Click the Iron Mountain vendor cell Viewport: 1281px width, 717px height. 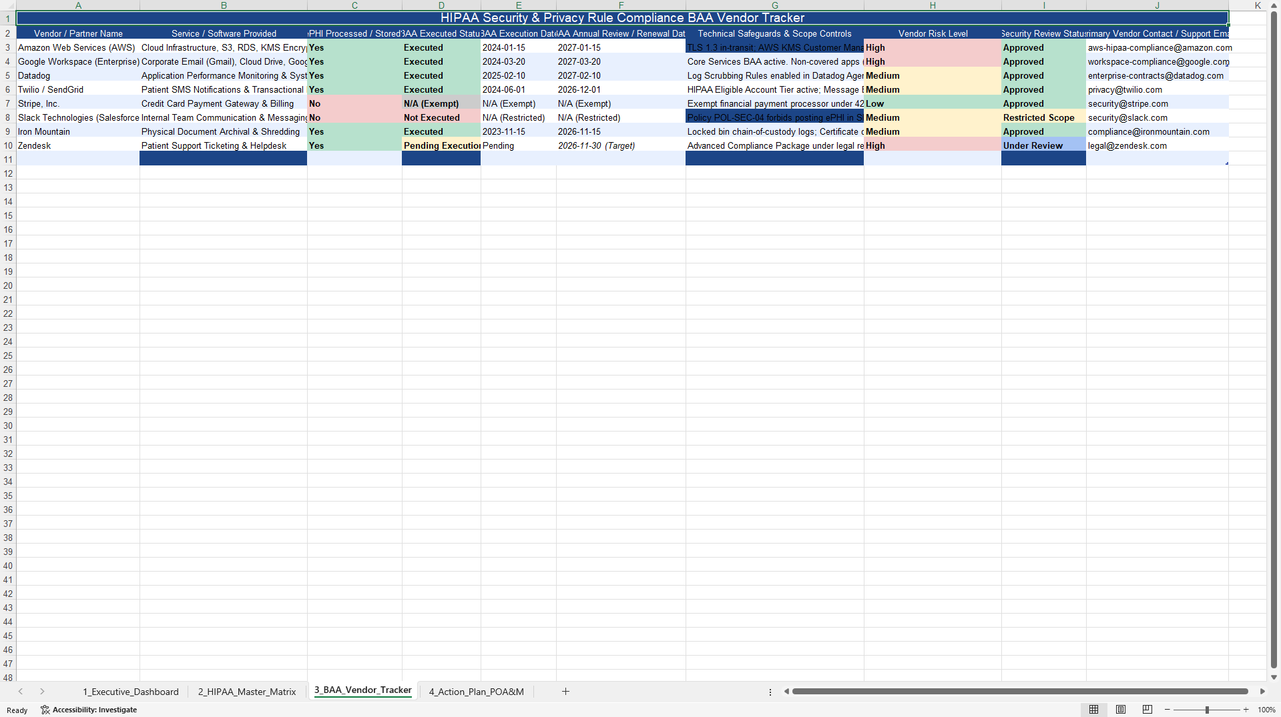tap(78, 131)
